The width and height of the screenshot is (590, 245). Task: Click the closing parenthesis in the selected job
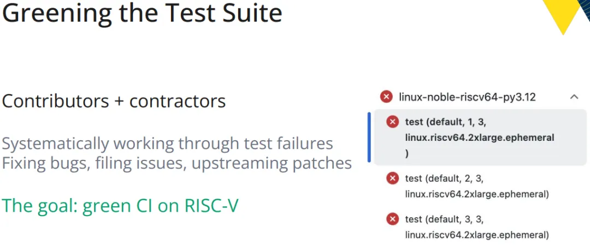coord(407,154)
